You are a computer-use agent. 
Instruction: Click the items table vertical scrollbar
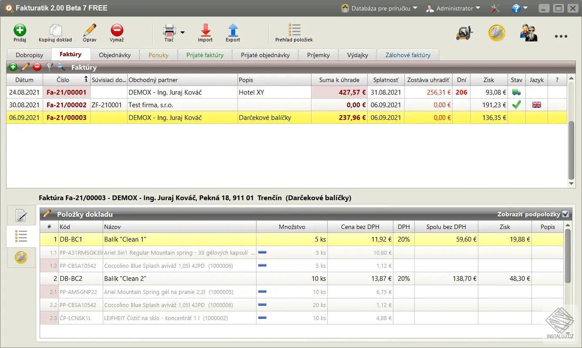point(568,256)
